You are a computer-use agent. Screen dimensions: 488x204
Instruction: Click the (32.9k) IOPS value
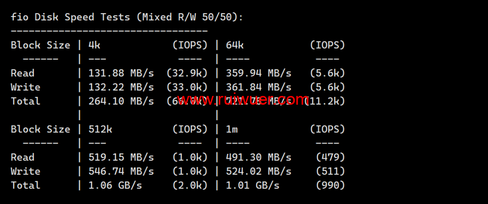click(x=187, y=74)
